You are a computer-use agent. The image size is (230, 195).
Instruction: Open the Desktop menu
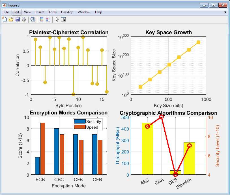tap(67, 12)
